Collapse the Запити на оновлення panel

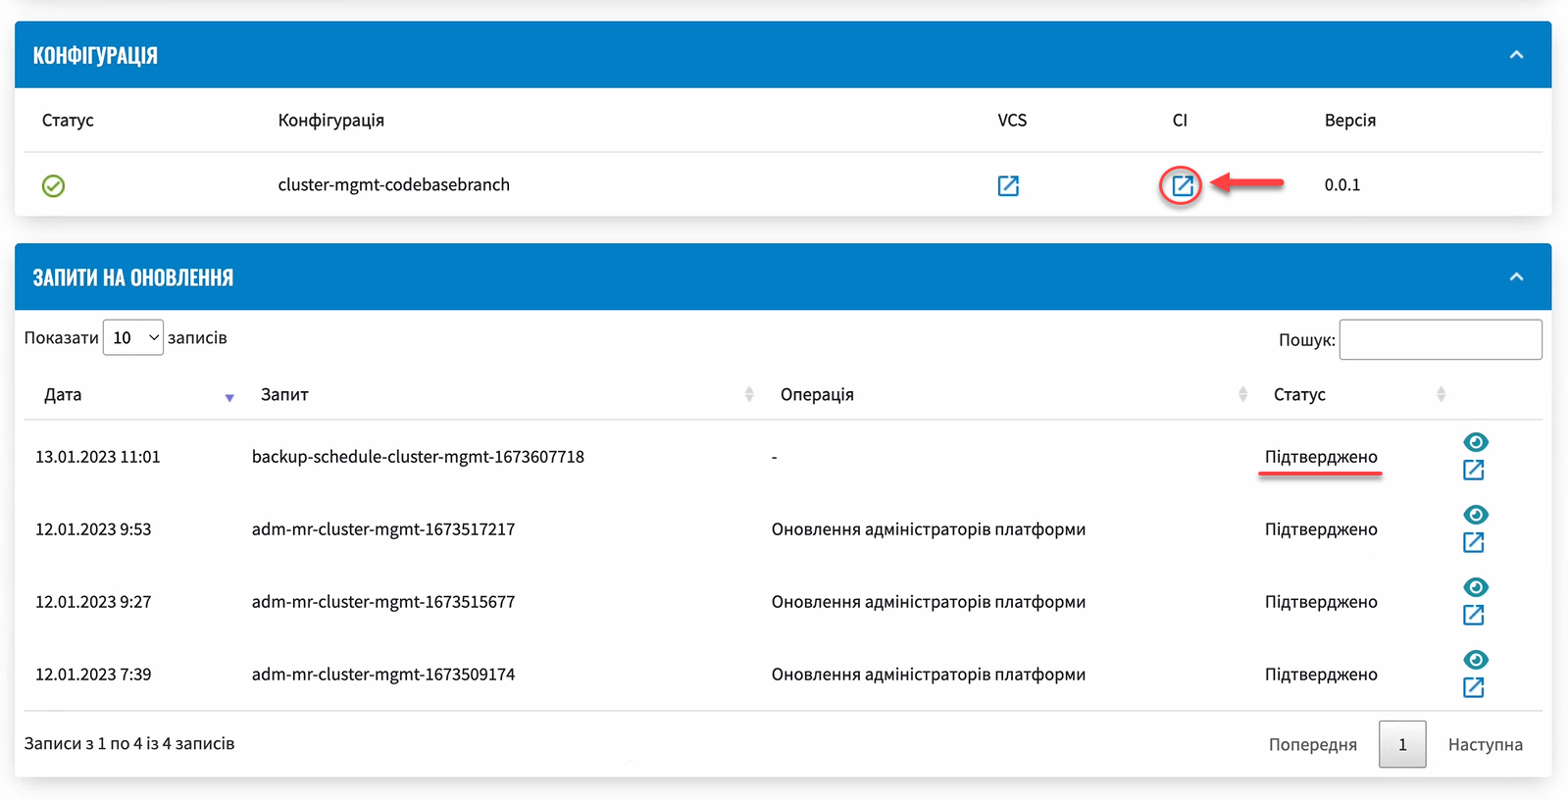tap(1517, 277)
